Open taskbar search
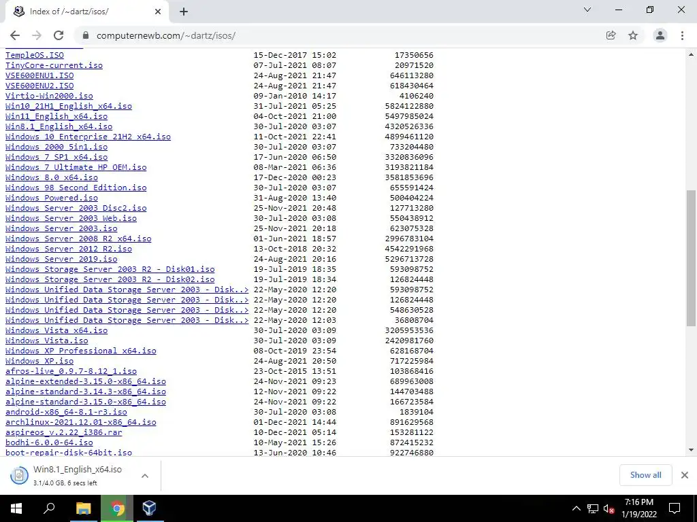Viewport: 697px width, 522px height. [49, 508]
